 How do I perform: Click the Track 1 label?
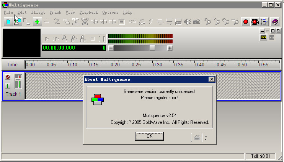pos(13,94)
